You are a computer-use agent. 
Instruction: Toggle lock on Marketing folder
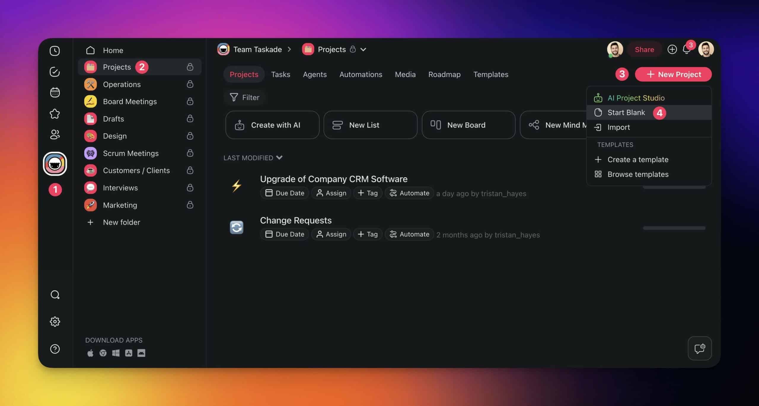pyautogui.click(x=190, y=205)
